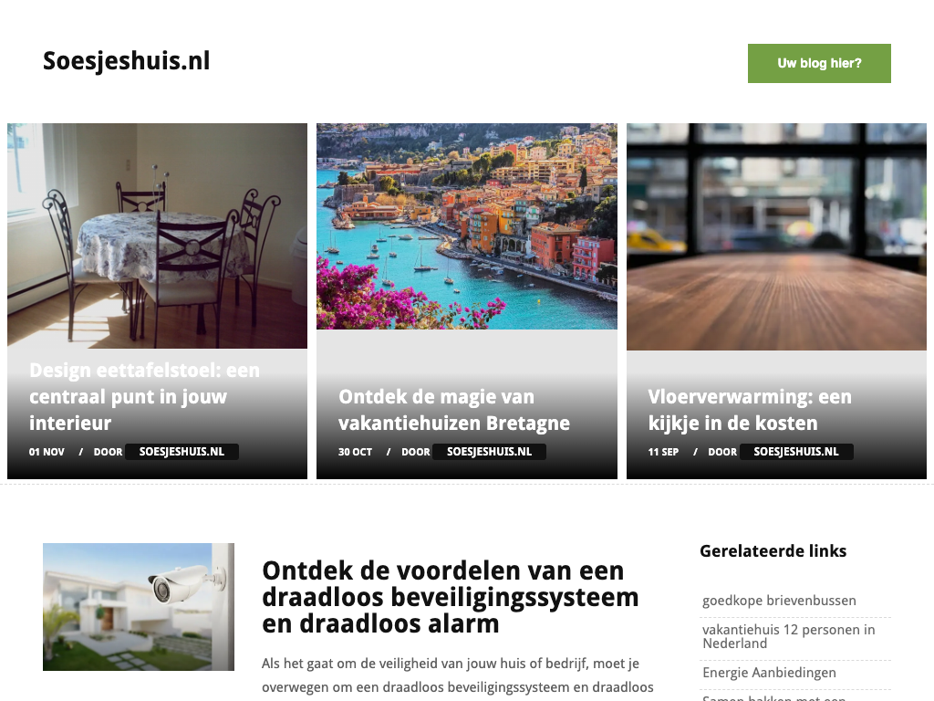This screenshot has width=934, height=701.
Task: Click SOESJESHUIS.NL author tag on 11 Sep post
Action: coord(795,452)
